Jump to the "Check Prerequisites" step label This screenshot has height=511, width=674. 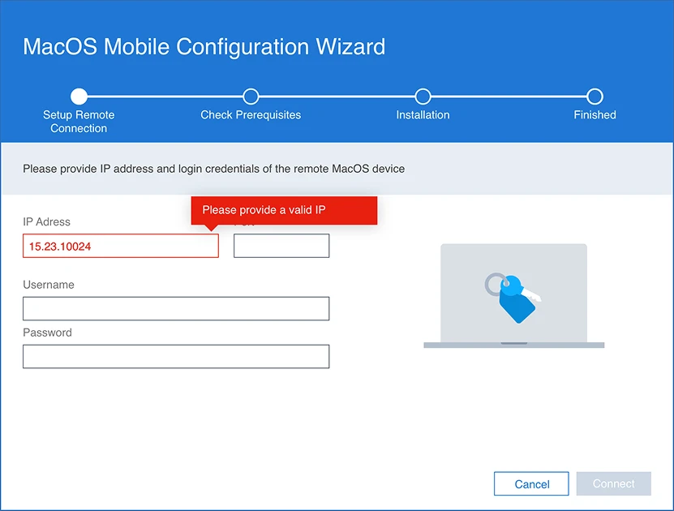(x=251, y=115)
